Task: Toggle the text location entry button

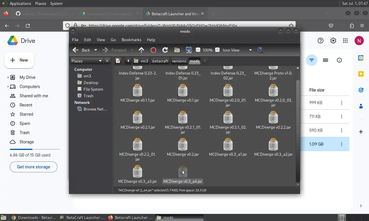Action: (x=118, y=61)
